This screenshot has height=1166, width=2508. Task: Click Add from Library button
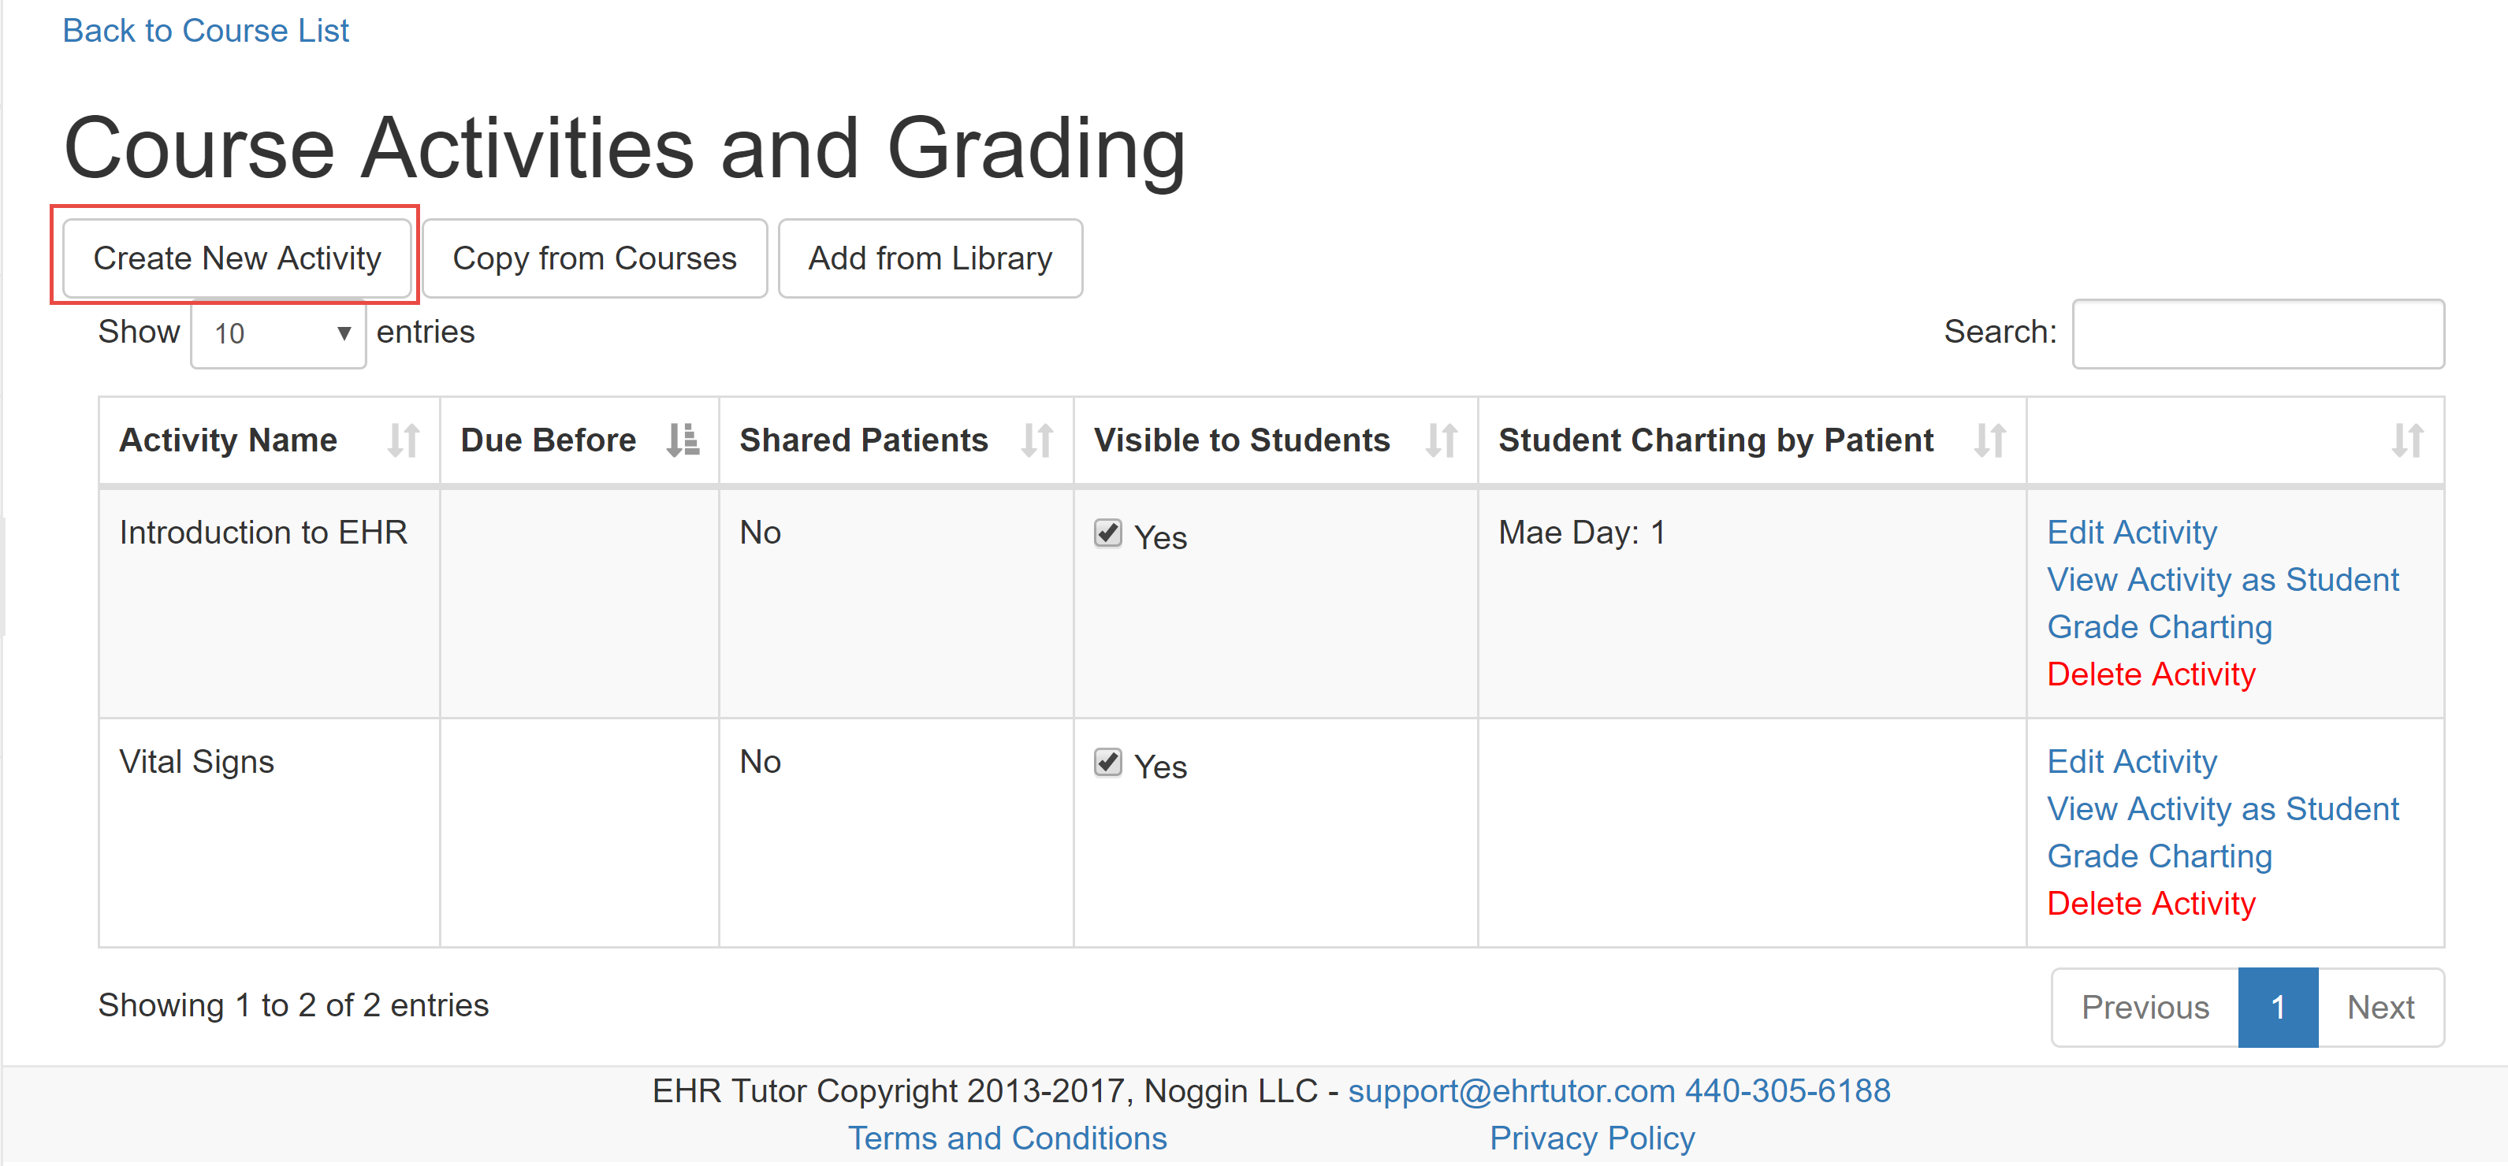click(x=930, y=259)
